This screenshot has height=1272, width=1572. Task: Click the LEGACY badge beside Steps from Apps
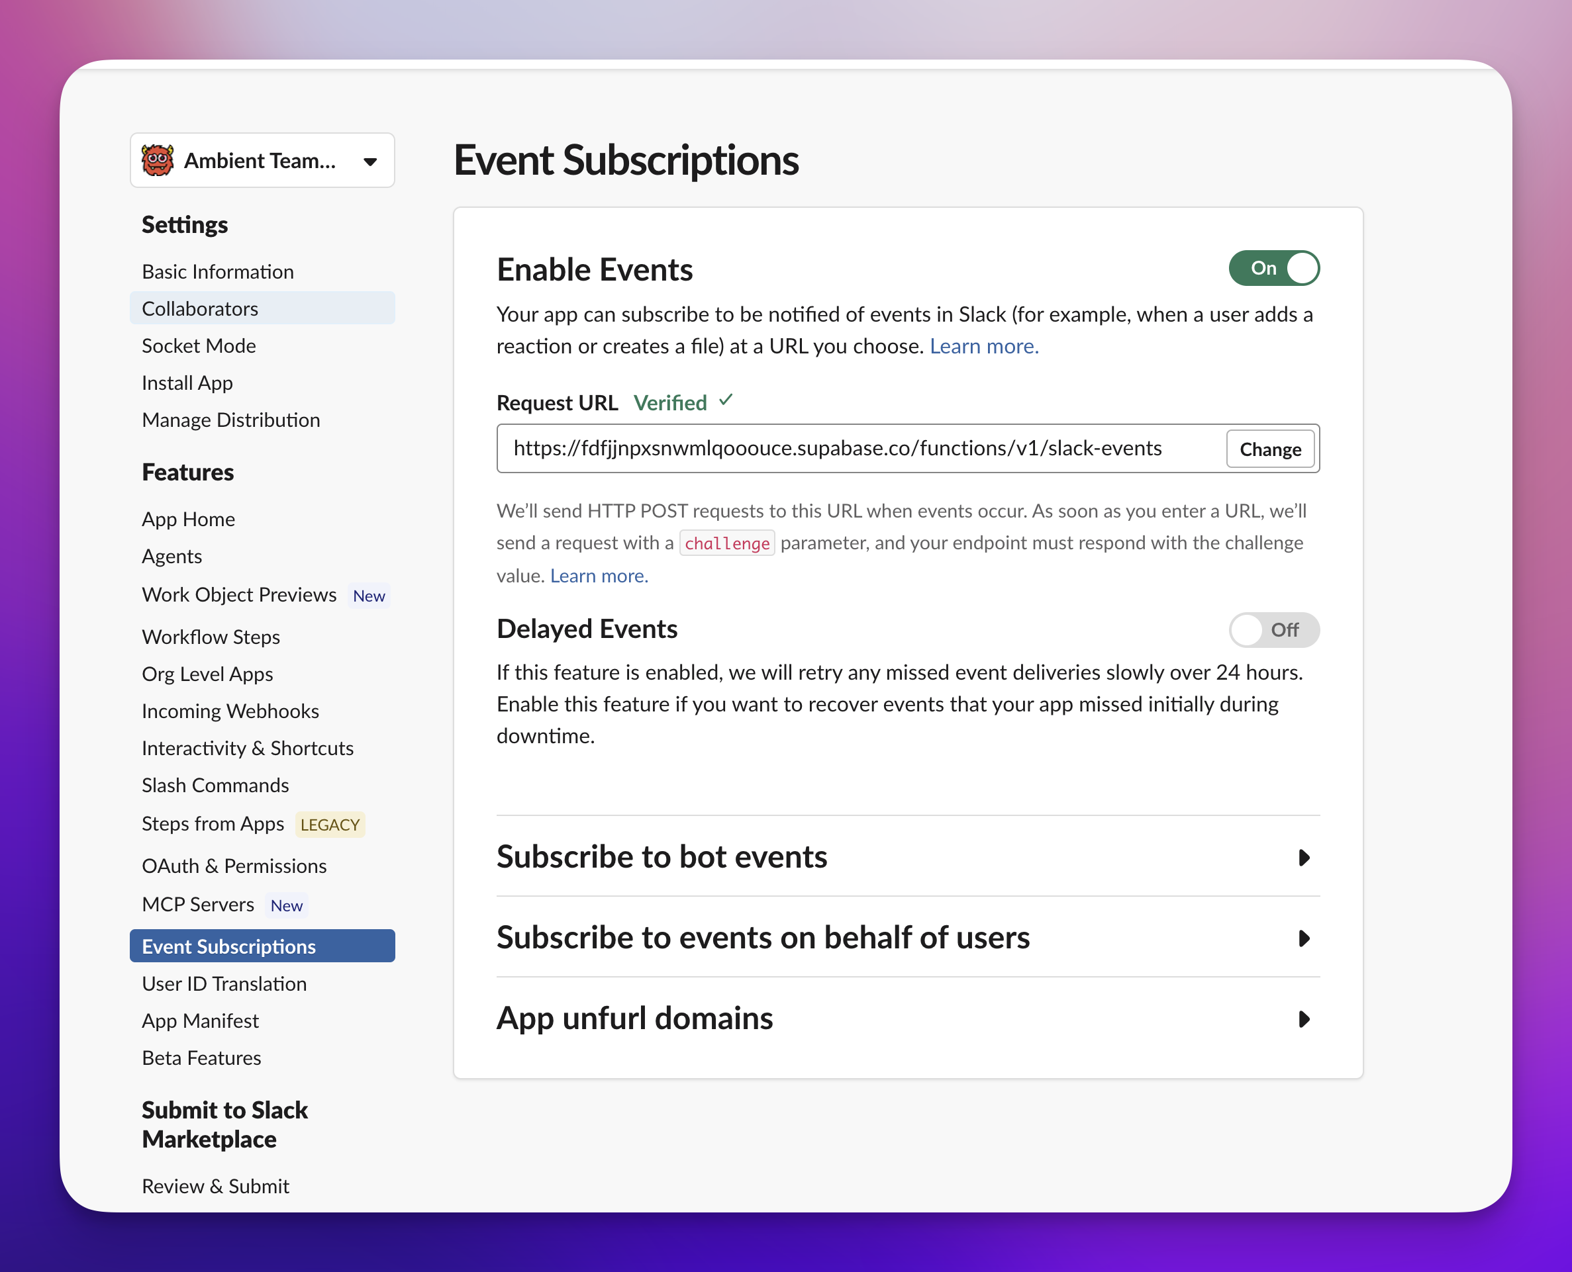tap(330, 825)
